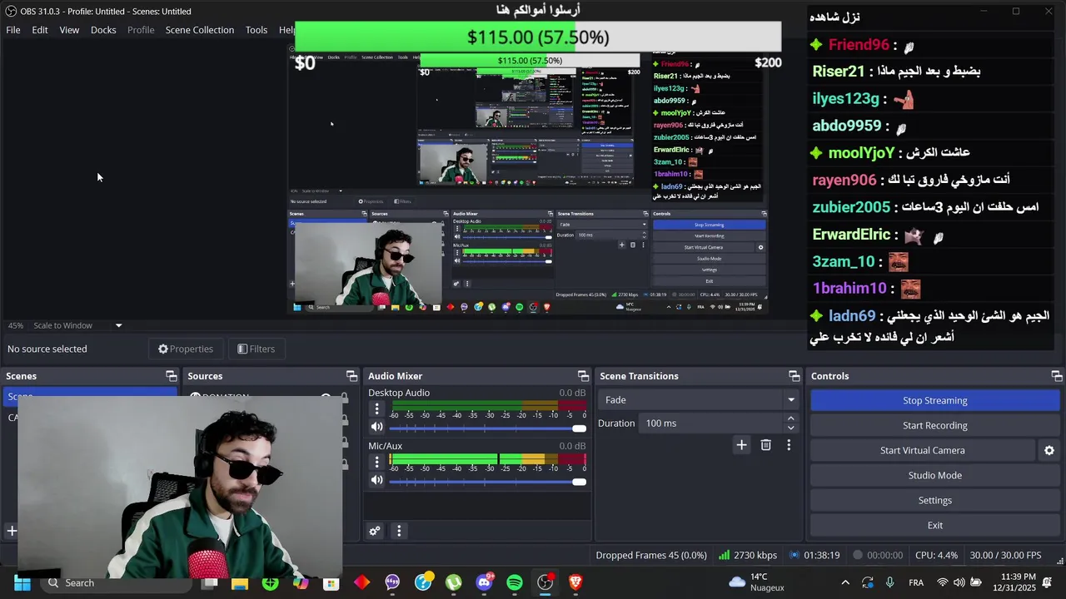Click the OBS Studio taskbar icon
The height and width of the screenshot is (599, 1066).
(x=545, y=582)
